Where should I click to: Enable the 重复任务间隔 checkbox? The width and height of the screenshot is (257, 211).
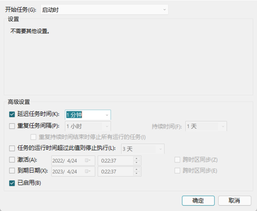pyautogui.click(x=12, y=126)
